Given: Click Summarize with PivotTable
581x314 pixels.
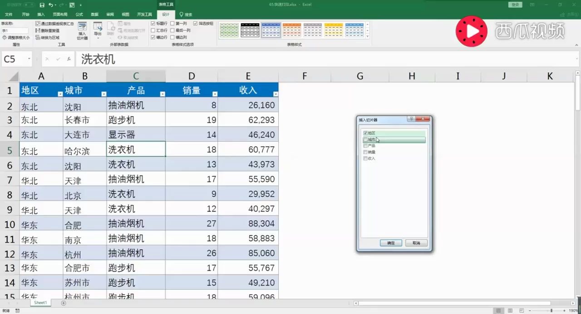Looking at the screenshot, I should pyautogui.click(x=54, y=23).
